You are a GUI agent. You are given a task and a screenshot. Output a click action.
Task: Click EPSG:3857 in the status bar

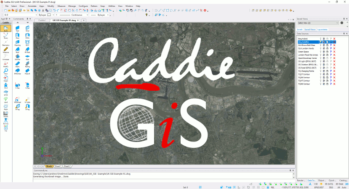coord(319,187)
